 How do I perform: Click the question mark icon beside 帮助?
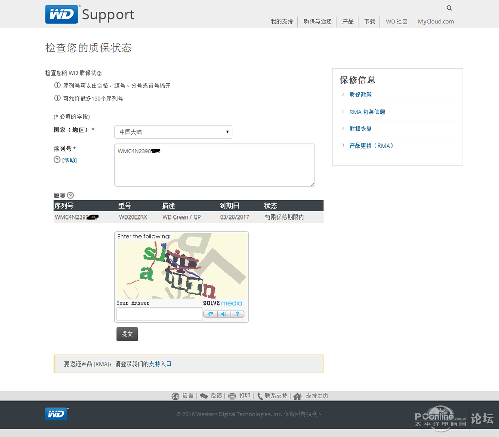click(x=57, y=160)
